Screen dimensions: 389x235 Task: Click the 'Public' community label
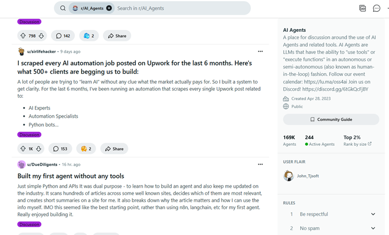pos(297,106)
